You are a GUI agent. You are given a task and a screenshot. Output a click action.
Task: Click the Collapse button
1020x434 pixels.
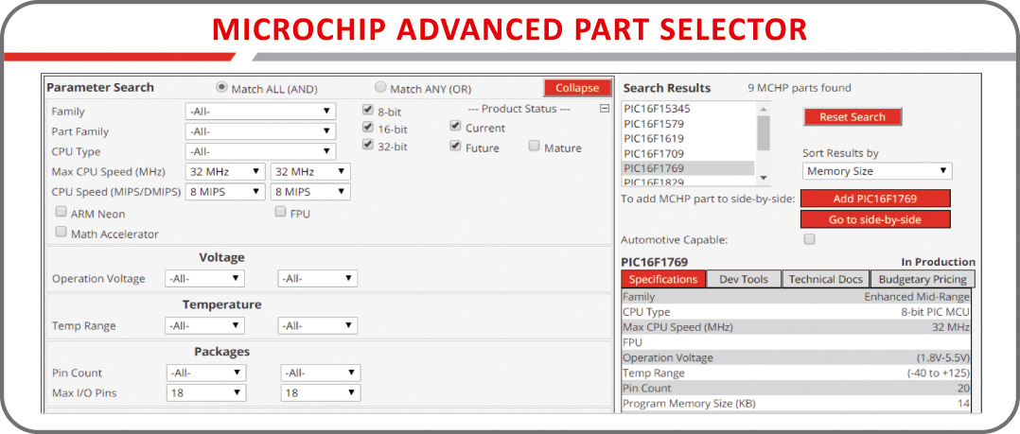pos(576,88)
